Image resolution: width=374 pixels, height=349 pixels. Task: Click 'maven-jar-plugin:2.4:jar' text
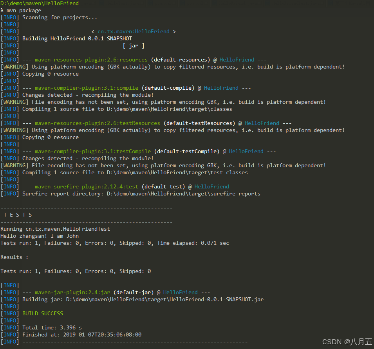tap(72, 293)
